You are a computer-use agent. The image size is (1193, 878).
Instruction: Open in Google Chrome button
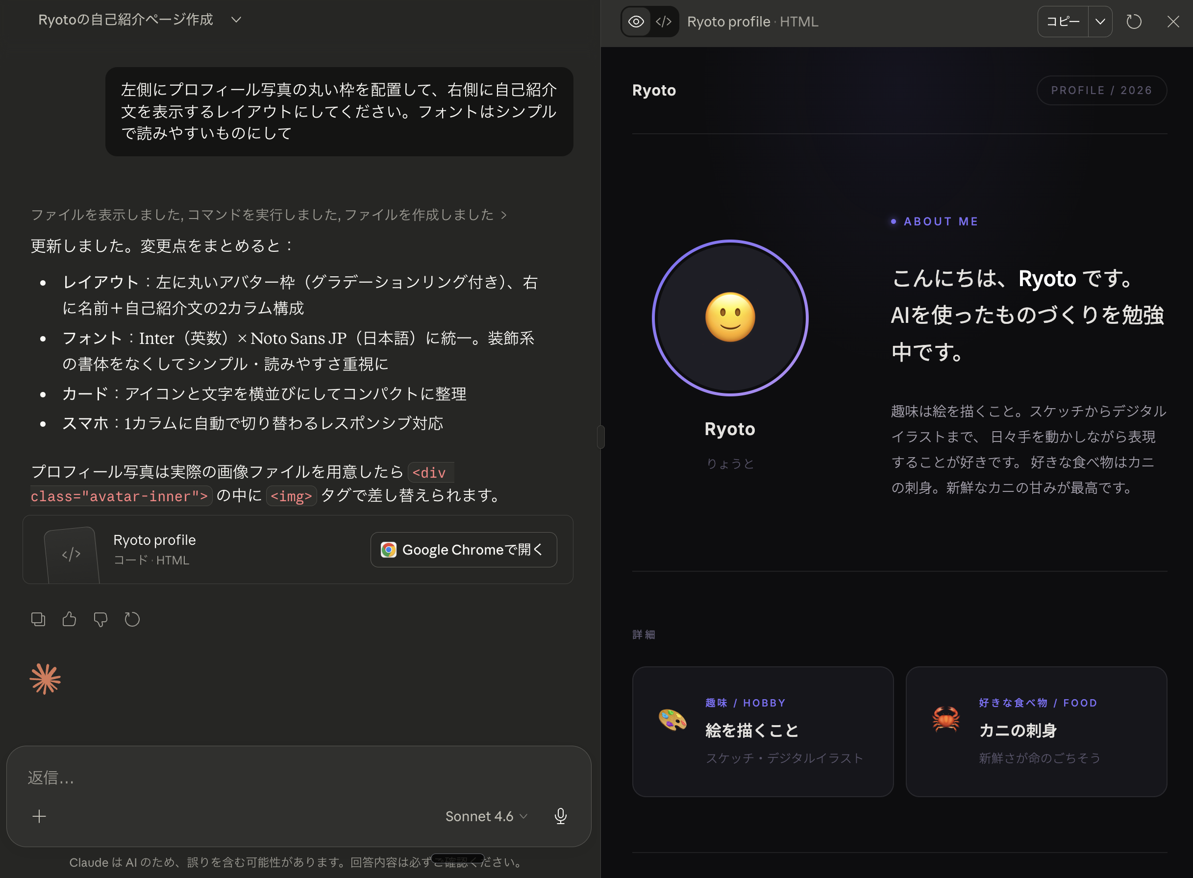click(x=463, y=550)
